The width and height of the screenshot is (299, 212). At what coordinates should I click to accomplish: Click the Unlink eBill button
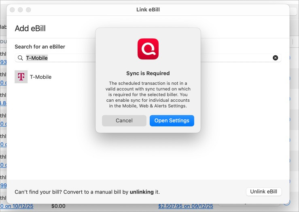coord(264,192)
